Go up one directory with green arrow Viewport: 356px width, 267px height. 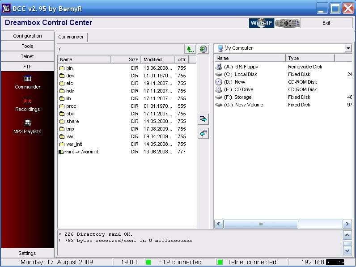(x=190, y=49)
